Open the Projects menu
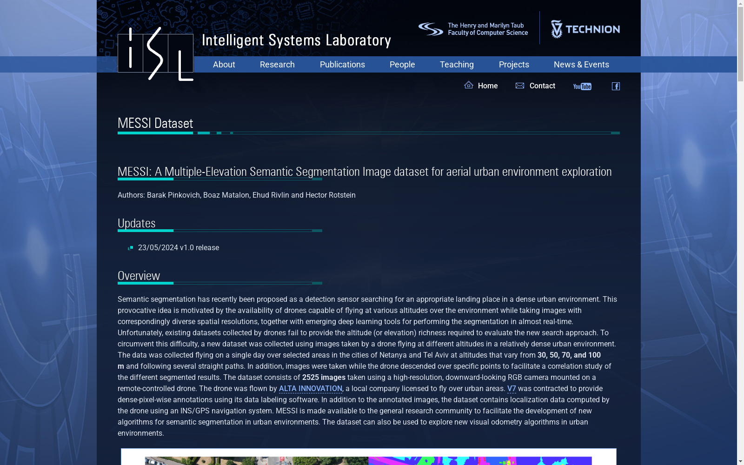The width and height of the screenshot is (744, 465). pyautogui.click(x=514, y=65)
